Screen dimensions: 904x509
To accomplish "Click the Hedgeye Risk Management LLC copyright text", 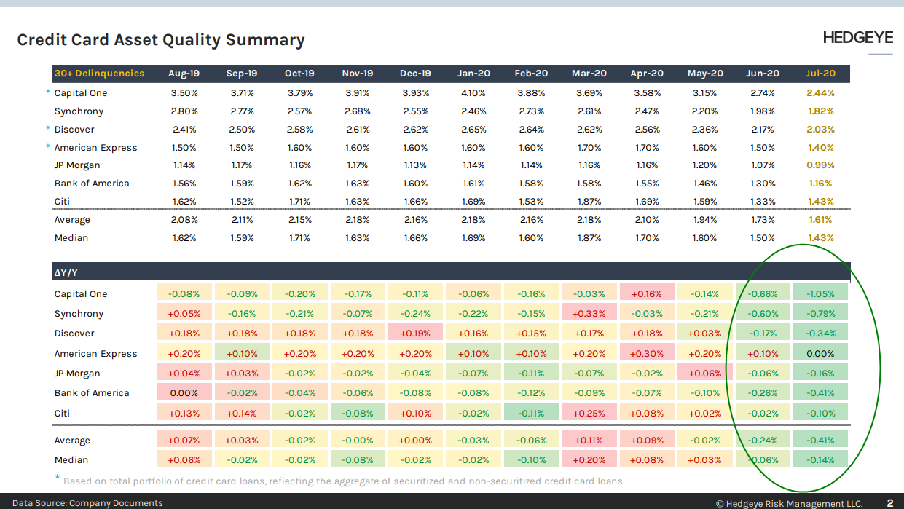I will point(789,503).
